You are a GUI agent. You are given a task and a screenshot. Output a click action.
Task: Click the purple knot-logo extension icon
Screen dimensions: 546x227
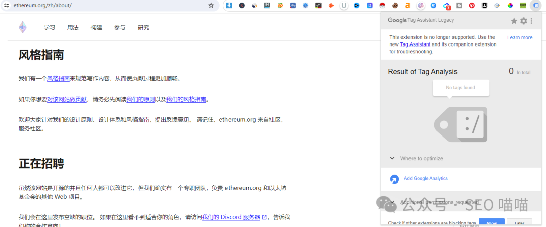[421, 5]
